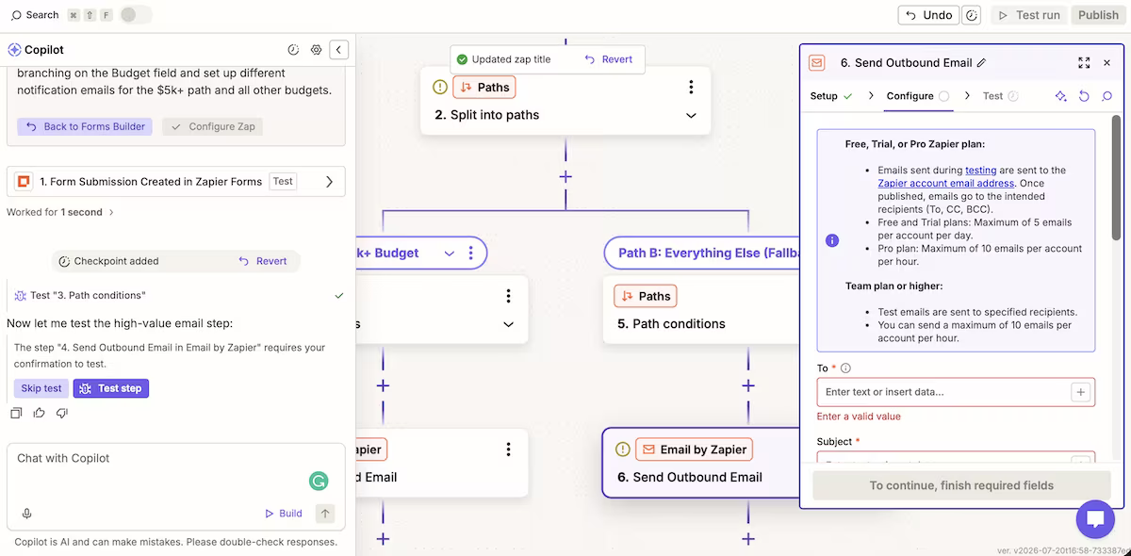The image size is (1131, 556).
Task: Expand the partially hidden Path A conditions chevron
Action: coord(508,324)
